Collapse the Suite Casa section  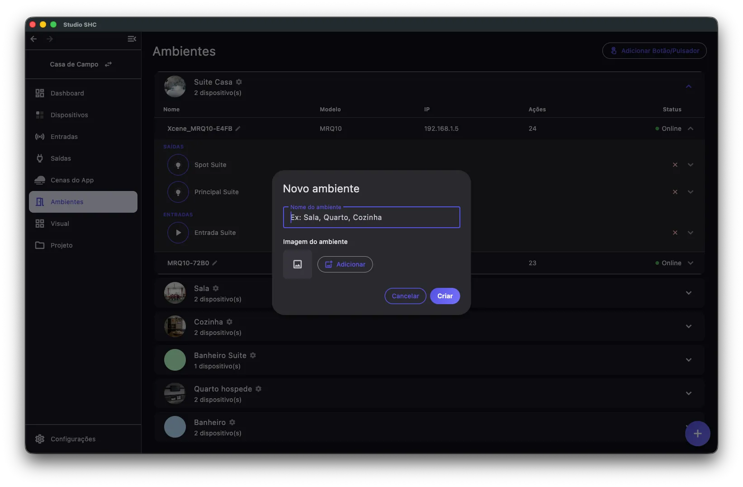coord(689,86)
